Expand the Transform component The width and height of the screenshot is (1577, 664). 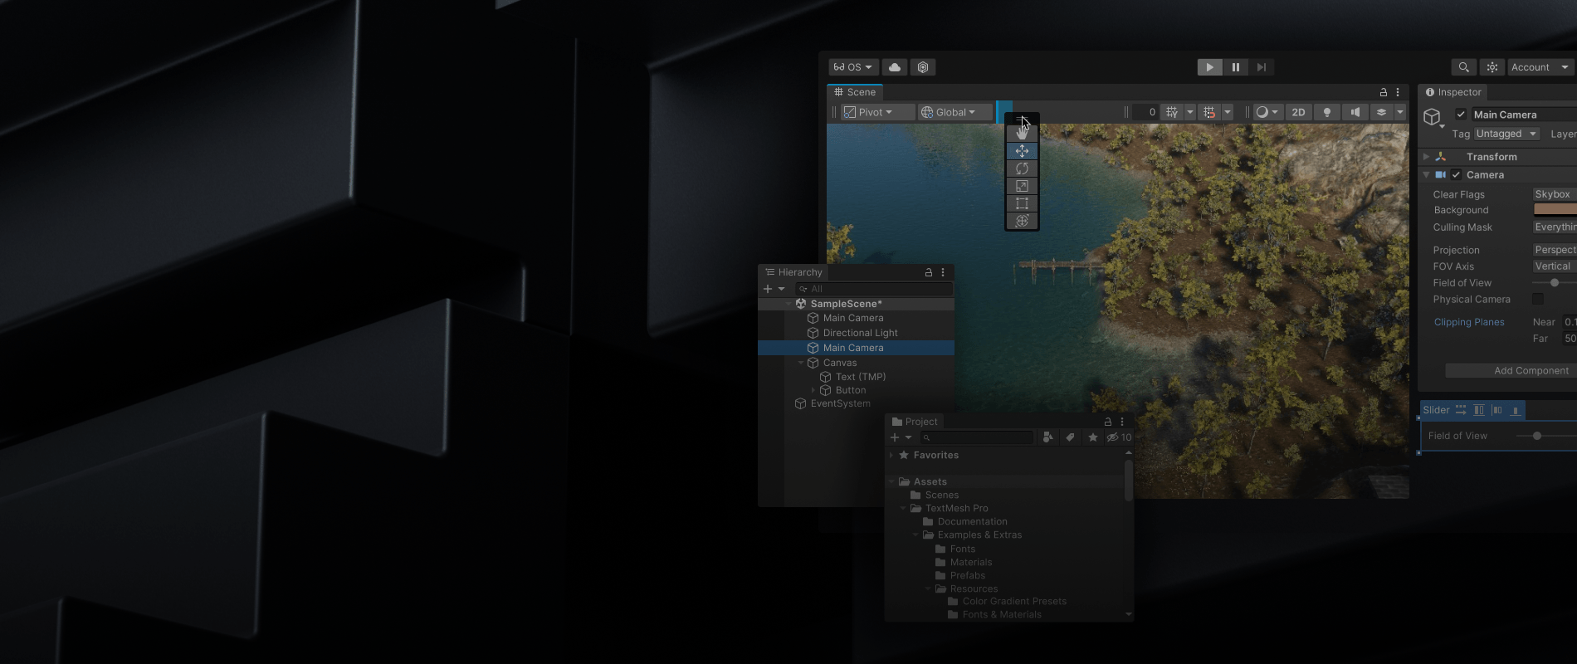(1426, 157)
